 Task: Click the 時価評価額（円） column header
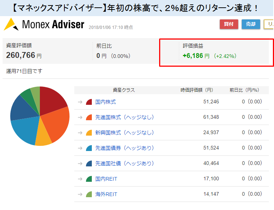pyautogui.click(x=197, y=90)
